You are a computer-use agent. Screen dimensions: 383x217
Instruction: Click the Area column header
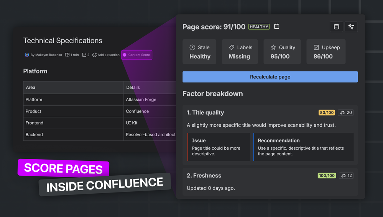[73, 88]
